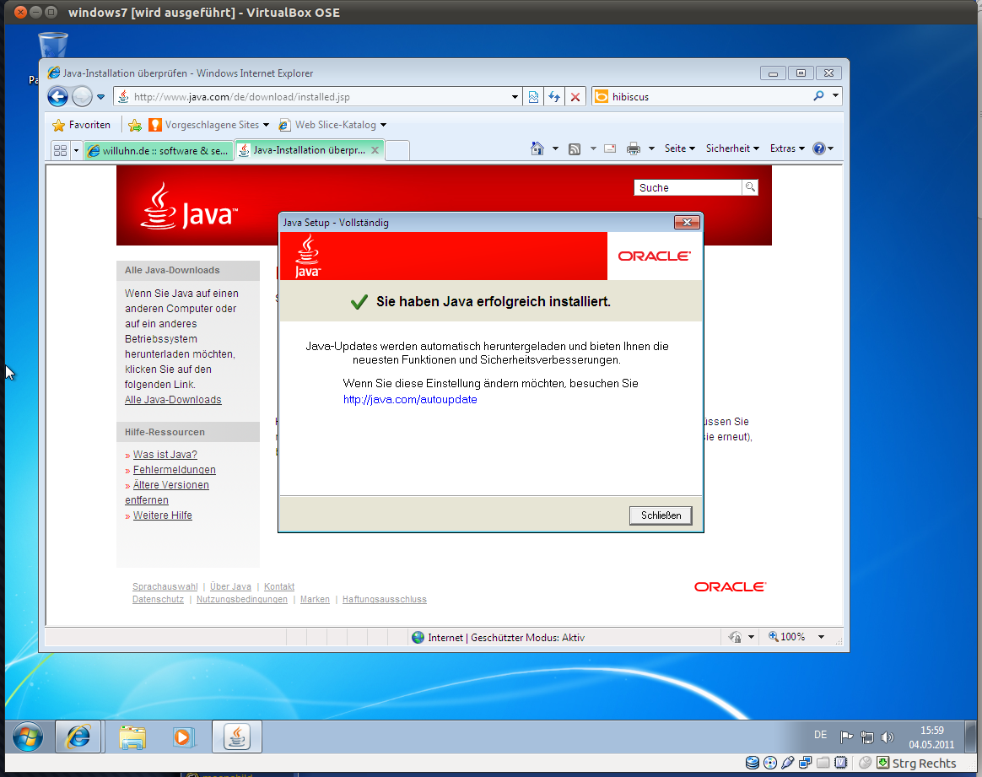Click the Java logo in the red page header
Screen dimensions: 982x777
[x=188, y=207]
